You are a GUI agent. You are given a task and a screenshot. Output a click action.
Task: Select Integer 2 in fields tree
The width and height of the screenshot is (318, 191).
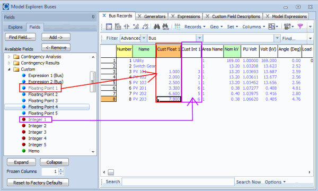pyautogui.click(x=37, y=126)
